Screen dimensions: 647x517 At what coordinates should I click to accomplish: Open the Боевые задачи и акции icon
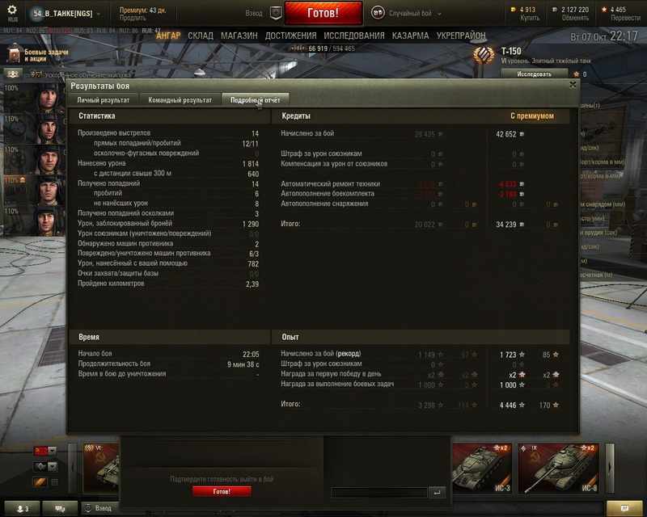pos(15,53)
